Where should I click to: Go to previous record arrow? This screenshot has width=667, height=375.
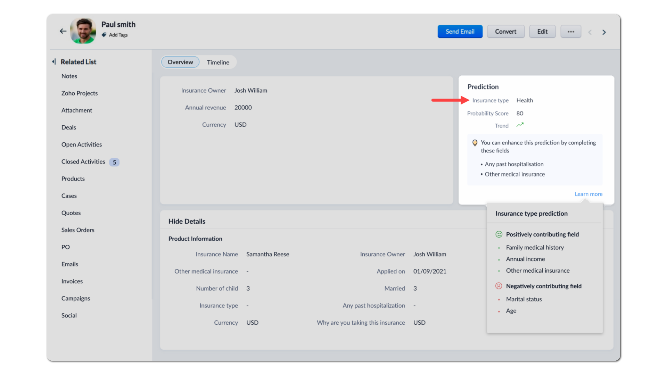(x=590, y=32)
